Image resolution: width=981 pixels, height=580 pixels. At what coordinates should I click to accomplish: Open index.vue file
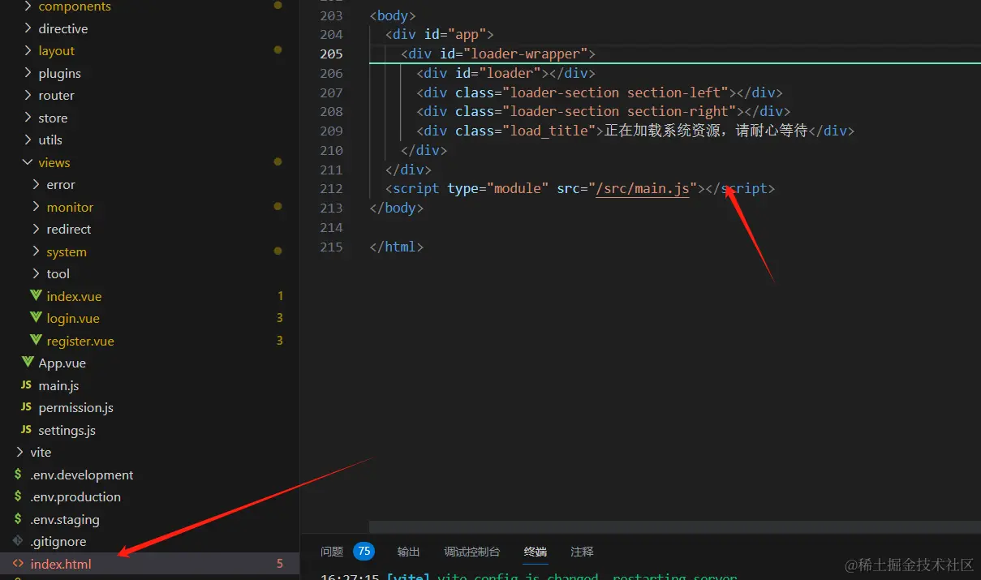74,296
